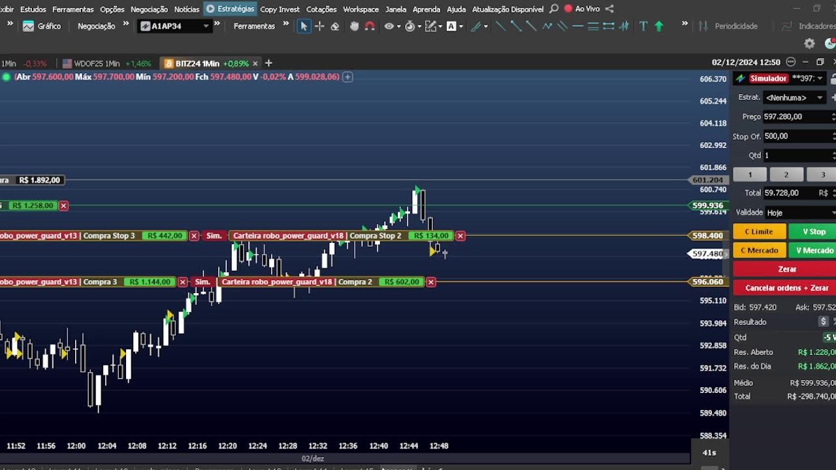Image resolution: width=836 pixels, height=470 pixels.
Task: Open the Estrat. <Nenhuma> dropdown
Action: point(796,97)
